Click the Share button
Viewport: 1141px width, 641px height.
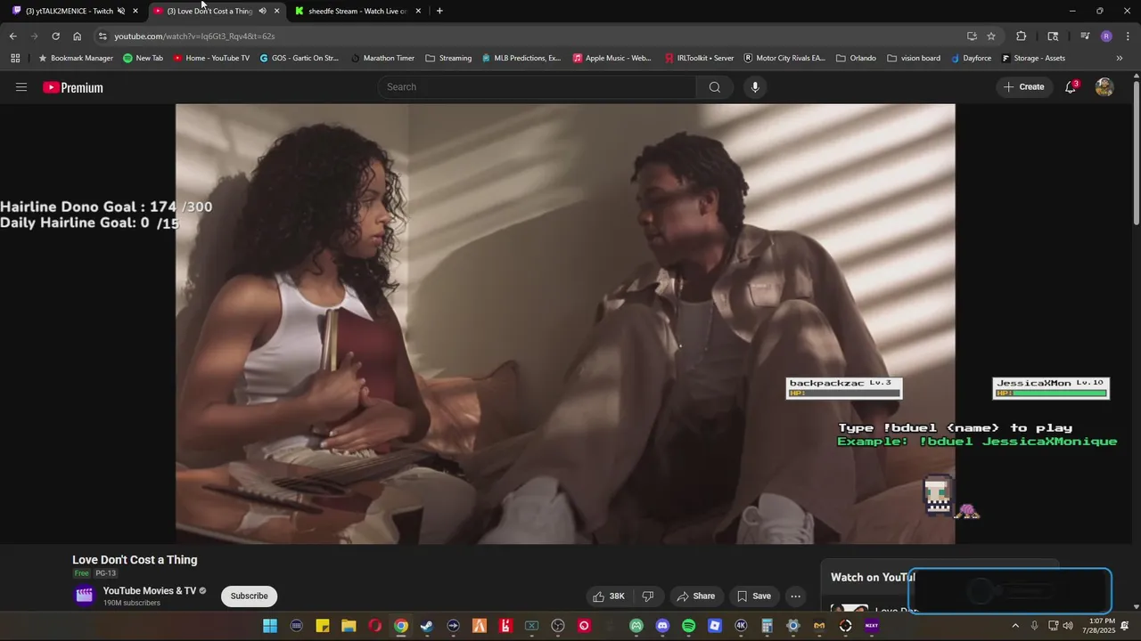pos(695,596)
